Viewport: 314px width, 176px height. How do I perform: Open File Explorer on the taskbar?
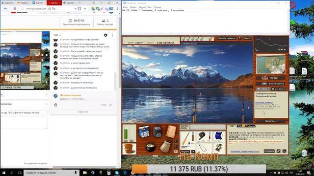click(85, 173)
